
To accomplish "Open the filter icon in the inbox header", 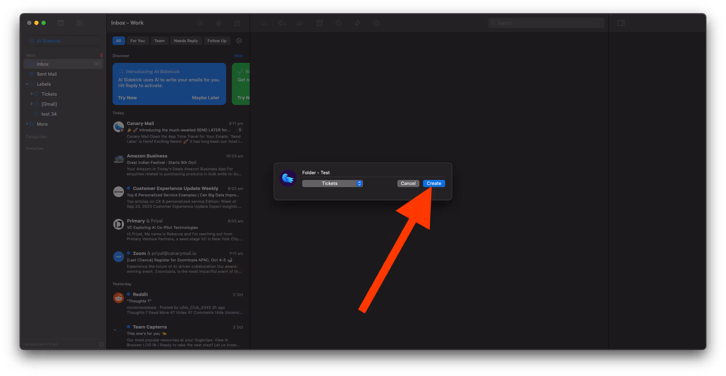I will click(x=218, y=23).
